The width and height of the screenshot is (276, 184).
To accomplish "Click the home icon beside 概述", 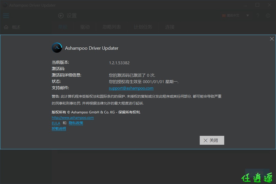I will coord(6,27).
